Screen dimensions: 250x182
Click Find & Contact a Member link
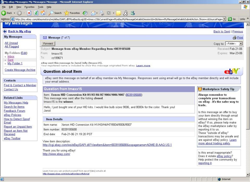[20, 85]
